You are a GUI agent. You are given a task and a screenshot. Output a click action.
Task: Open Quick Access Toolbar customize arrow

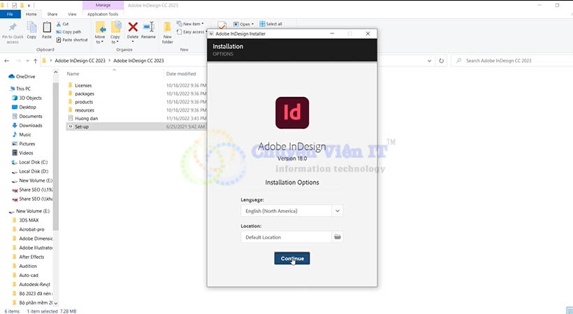tap(29, 6)
